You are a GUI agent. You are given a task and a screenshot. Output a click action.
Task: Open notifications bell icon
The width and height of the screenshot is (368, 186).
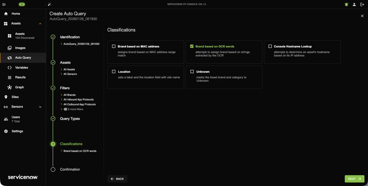(x=347, y=5)
